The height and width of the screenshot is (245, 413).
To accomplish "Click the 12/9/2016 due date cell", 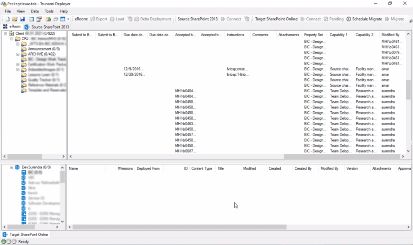I will click(134, 69).
